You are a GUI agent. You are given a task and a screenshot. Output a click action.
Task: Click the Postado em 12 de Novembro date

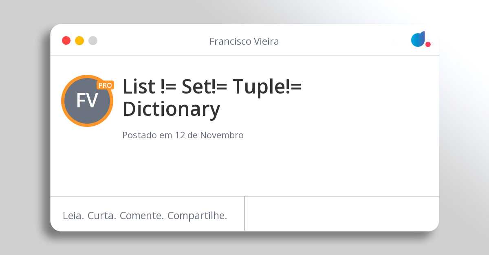[x=183, y=135]
